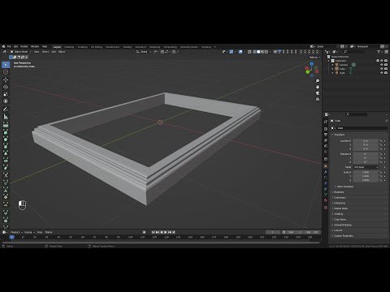Switch to wireframe viewport shading

pyautogui.click(x=254, y=52)
